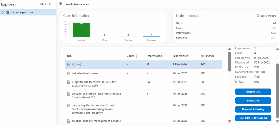279x125 pixels.
Task: Sort by HTTP code column header
Action: click(x=208, y=56)
